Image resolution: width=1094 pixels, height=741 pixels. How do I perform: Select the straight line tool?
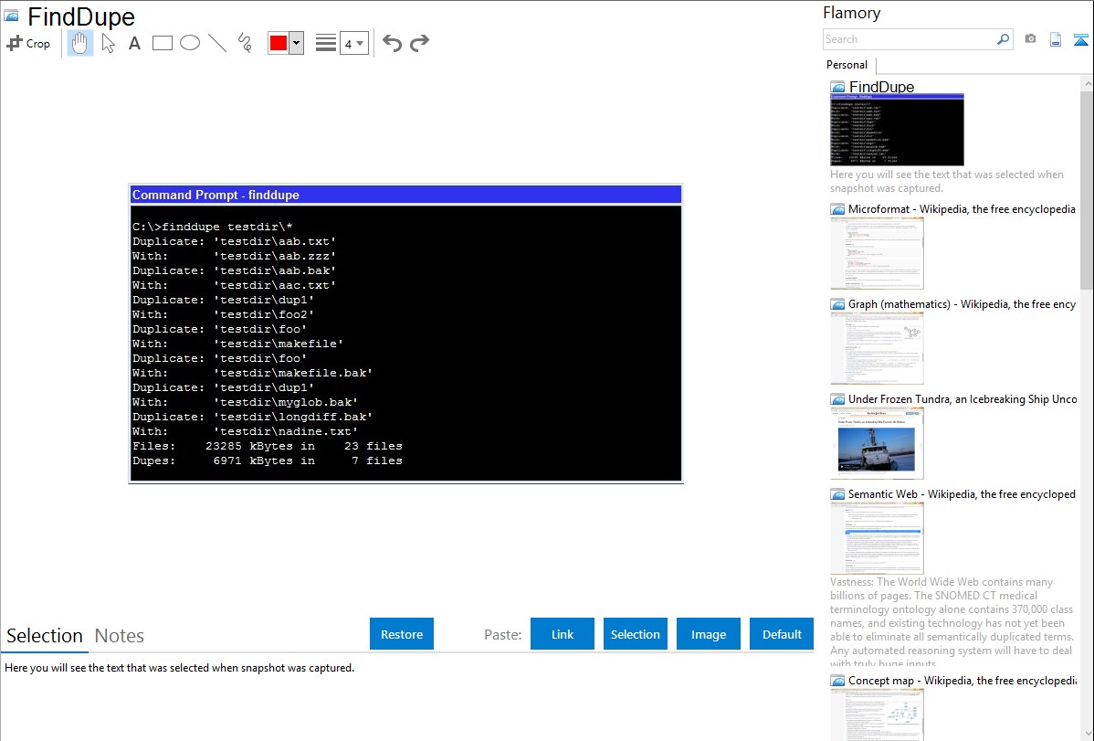click(x=217, y=43)
